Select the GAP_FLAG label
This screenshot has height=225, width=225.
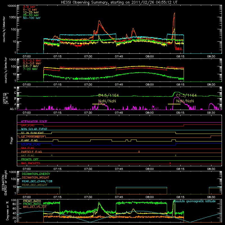click(28, 125)
